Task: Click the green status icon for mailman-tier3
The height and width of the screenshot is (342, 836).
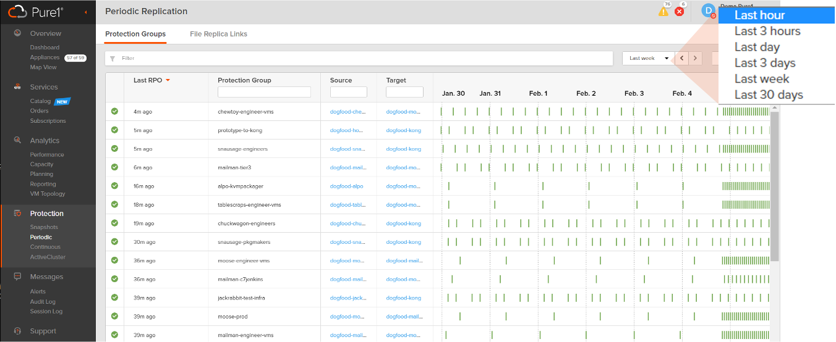Action: [114, 167]
